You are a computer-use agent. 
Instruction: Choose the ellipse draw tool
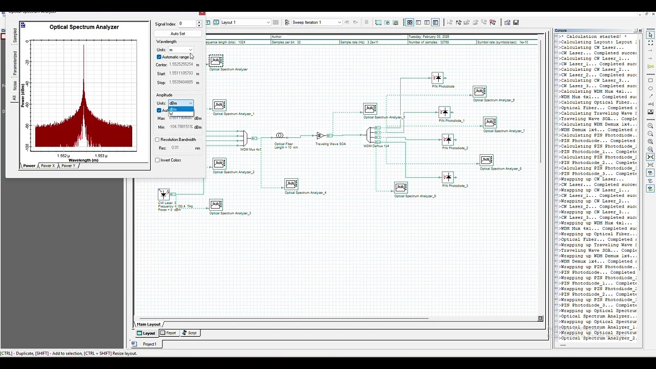(651, 88)
